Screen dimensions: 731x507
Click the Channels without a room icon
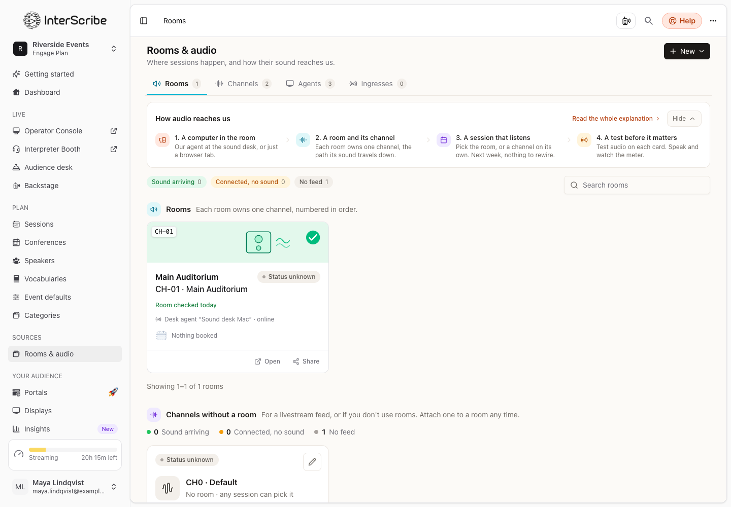(154, 415)
